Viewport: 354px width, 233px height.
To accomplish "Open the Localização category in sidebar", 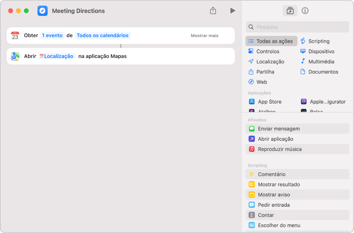I will [266, 61].
